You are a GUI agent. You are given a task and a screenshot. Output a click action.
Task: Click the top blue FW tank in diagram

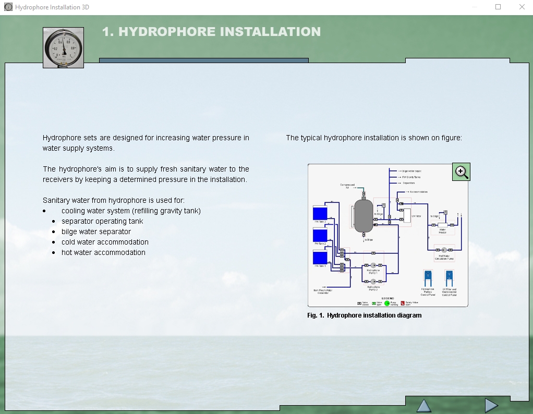pyautogui.click(x=320, y=213)
